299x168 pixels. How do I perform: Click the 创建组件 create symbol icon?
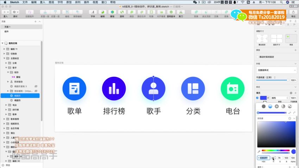pyautogui.click(x=30, y=12)
